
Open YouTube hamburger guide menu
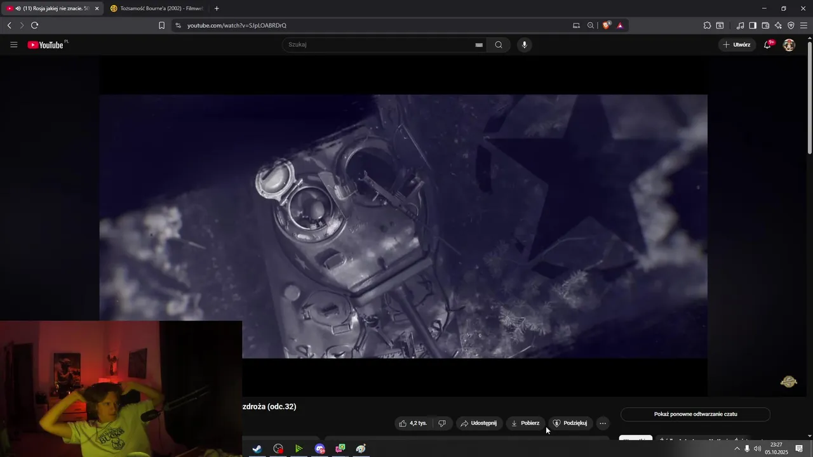14,44
